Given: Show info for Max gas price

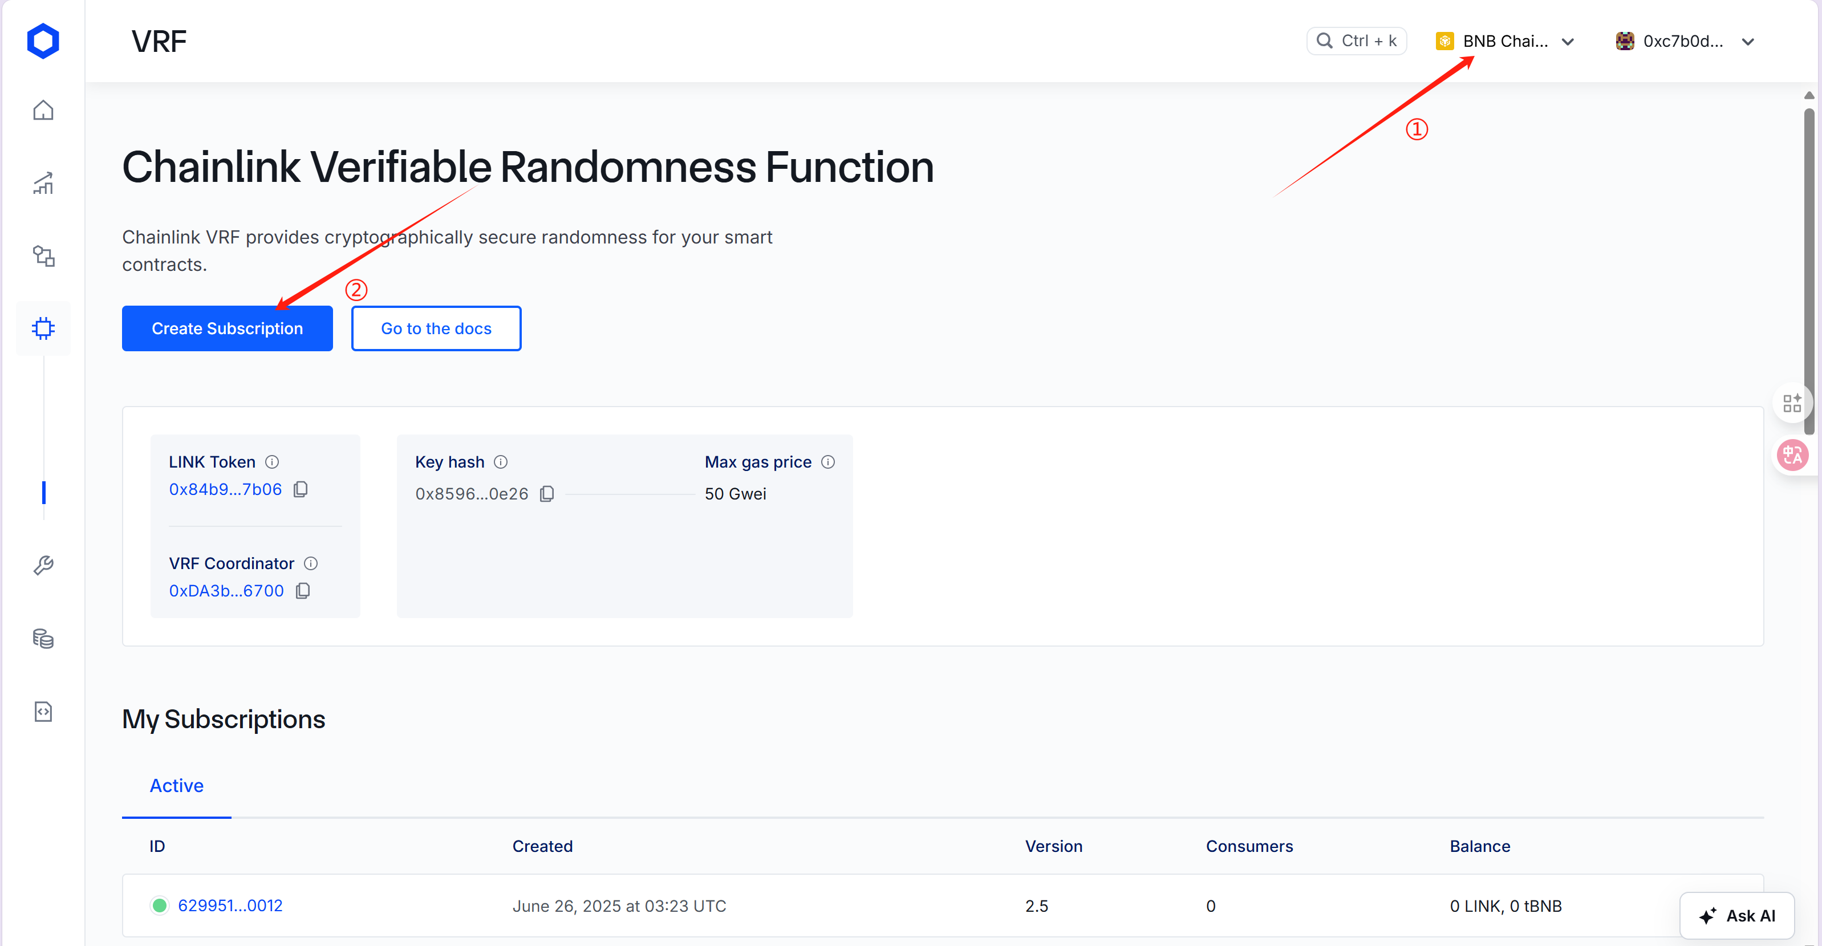Looking at the screenshot, I should (828, 462).
